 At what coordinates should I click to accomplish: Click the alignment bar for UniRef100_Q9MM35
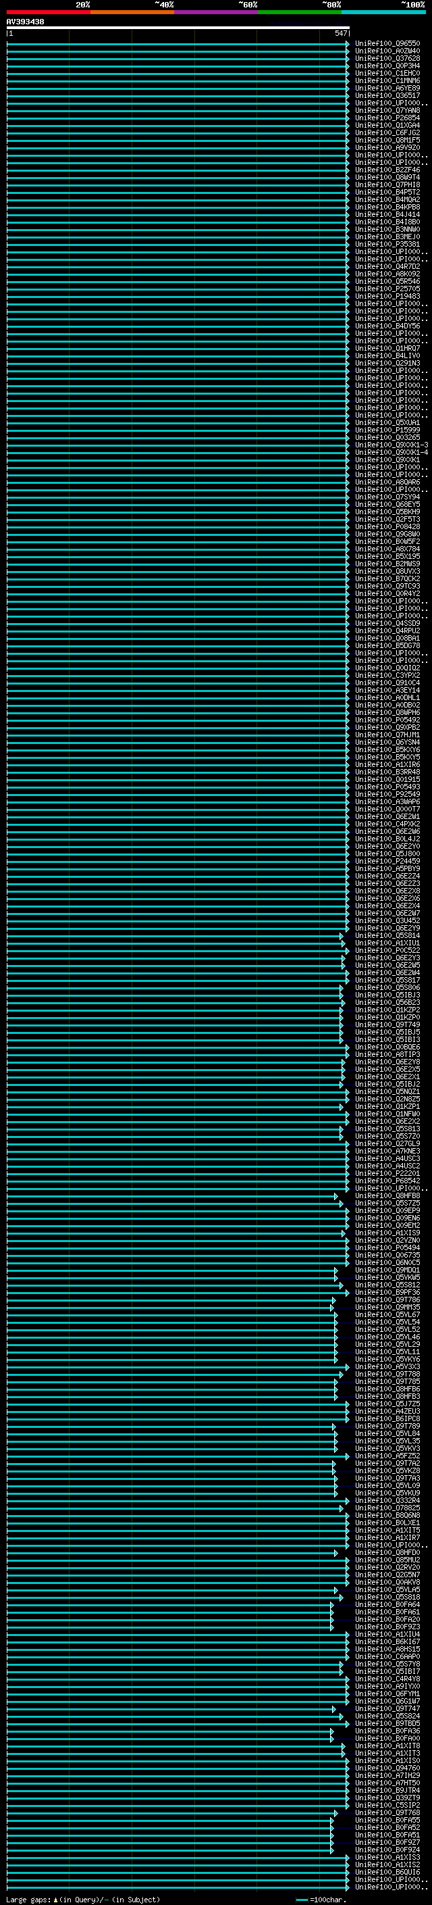(171, 1308)
